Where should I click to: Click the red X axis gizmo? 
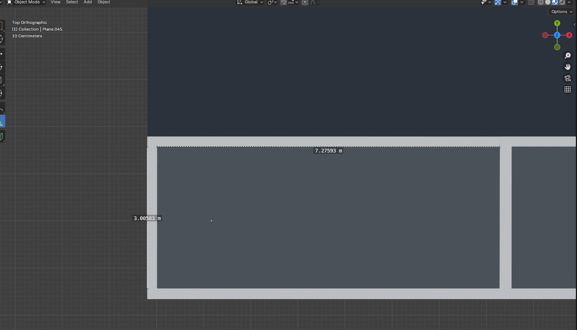coord(569,35)
